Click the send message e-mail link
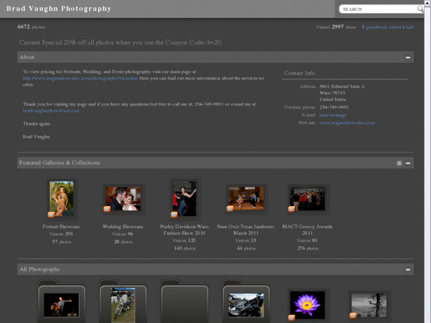This screenshot has width=431, height=323. point(333,115)
